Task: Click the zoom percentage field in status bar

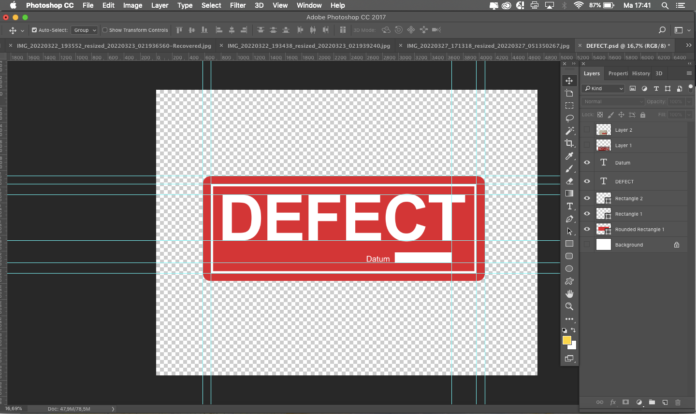Action: pyautogui.click(x=14, y=409)
